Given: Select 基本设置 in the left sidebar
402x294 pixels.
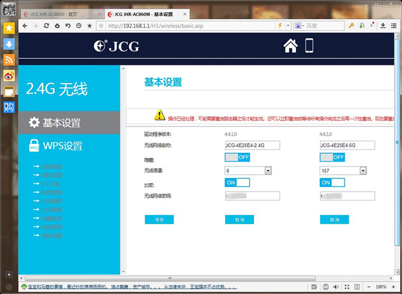Looking at the screenshot, I should 69,123.
